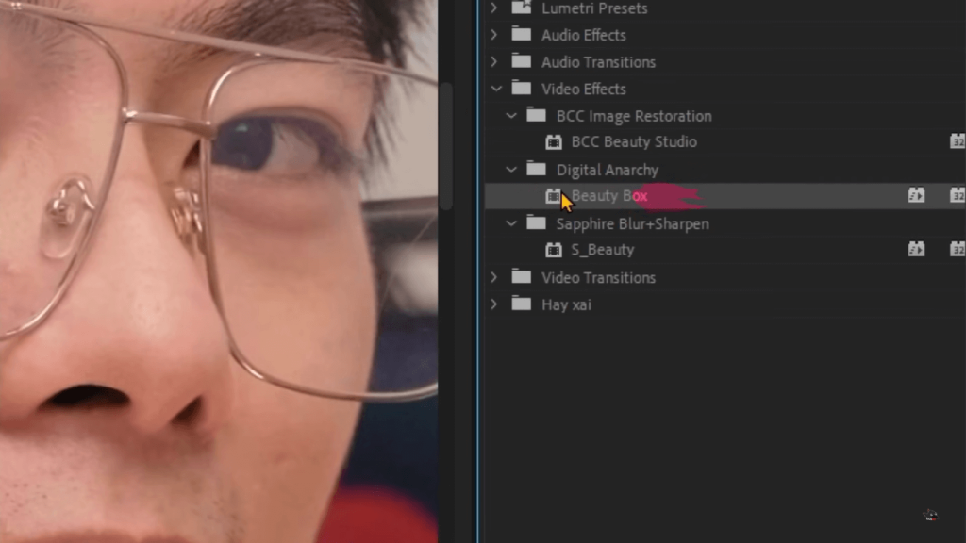
Task: Expand the Video Transitions folder
Action: 493,277
